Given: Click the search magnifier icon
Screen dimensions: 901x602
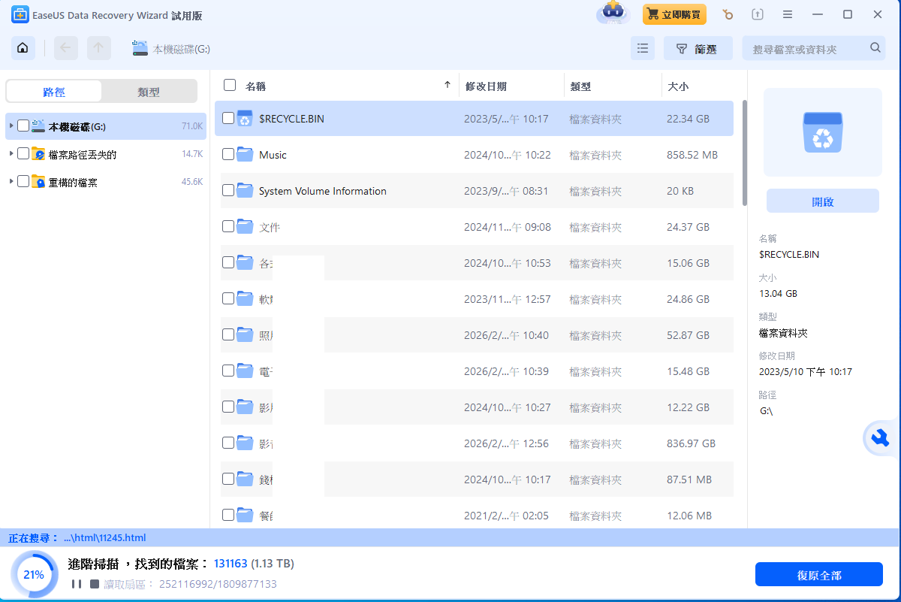Looking at the screenshot, I should pos(875,47).
